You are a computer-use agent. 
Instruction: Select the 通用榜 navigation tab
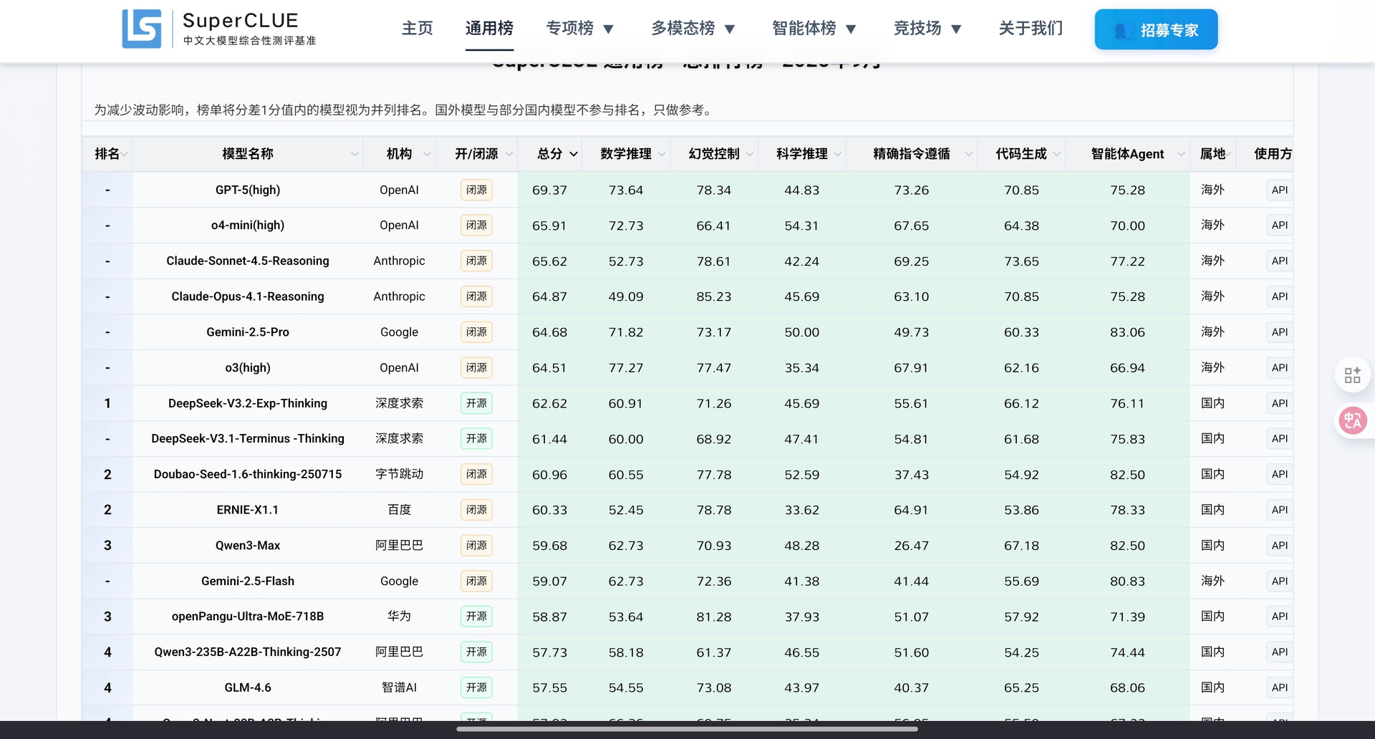pos(489,29)
